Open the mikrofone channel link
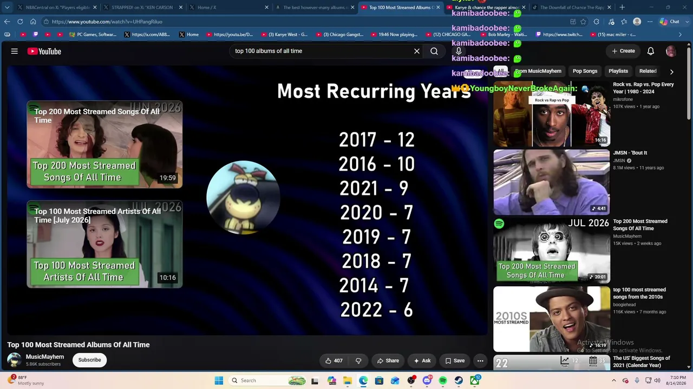 tap(624, 99)
